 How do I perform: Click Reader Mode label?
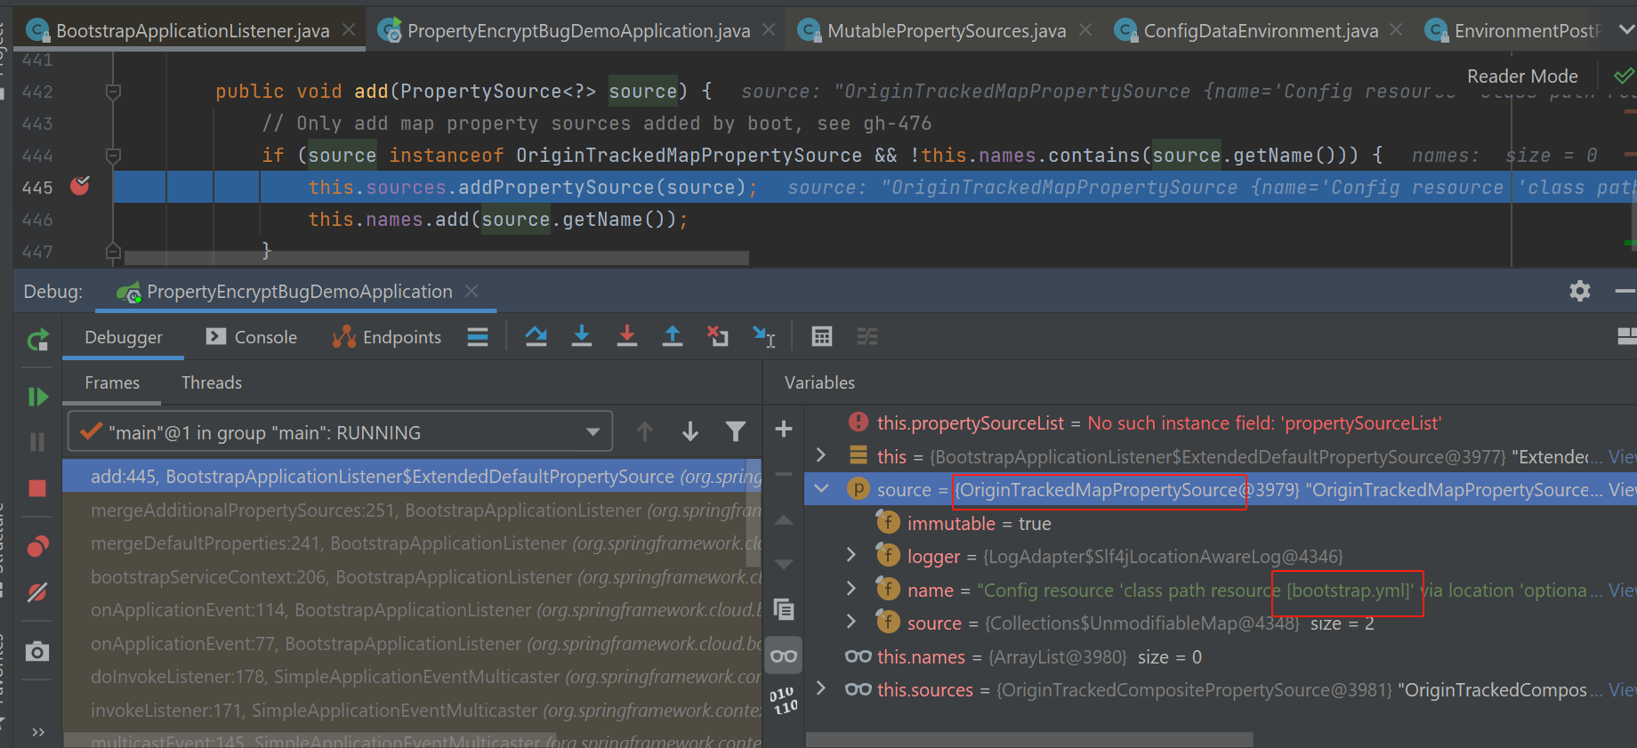(x=1522, y=76)
